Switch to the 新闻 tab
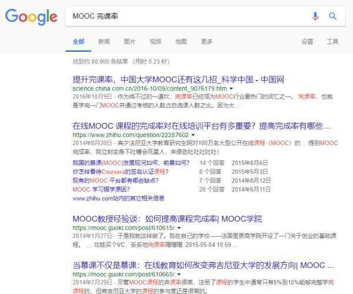353x294 pixels. [104, 42]
